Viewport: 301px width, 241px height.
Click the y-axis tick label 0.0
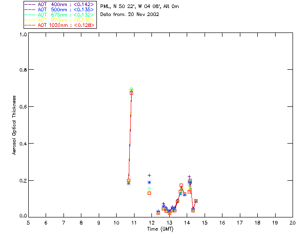coord(23,216)
